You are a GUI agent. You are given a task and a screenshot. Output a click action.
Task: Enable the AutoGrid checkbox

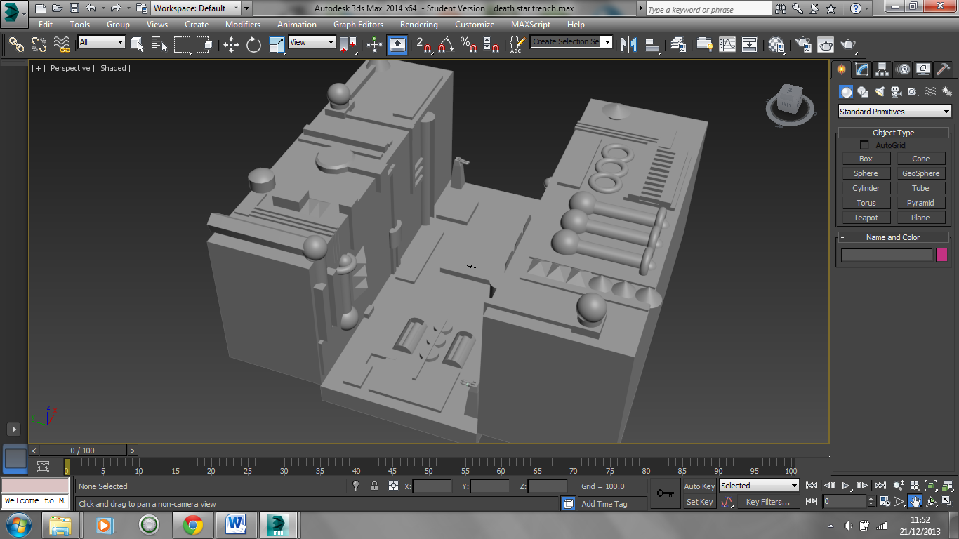(x=864, y=145)
